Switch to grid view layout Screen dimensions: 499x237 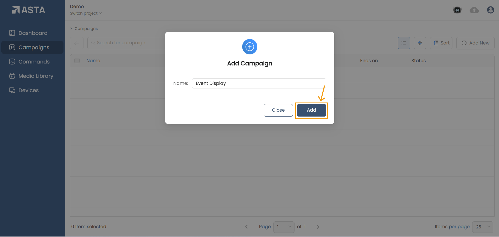pyautogui.click(x=420, y=43)
